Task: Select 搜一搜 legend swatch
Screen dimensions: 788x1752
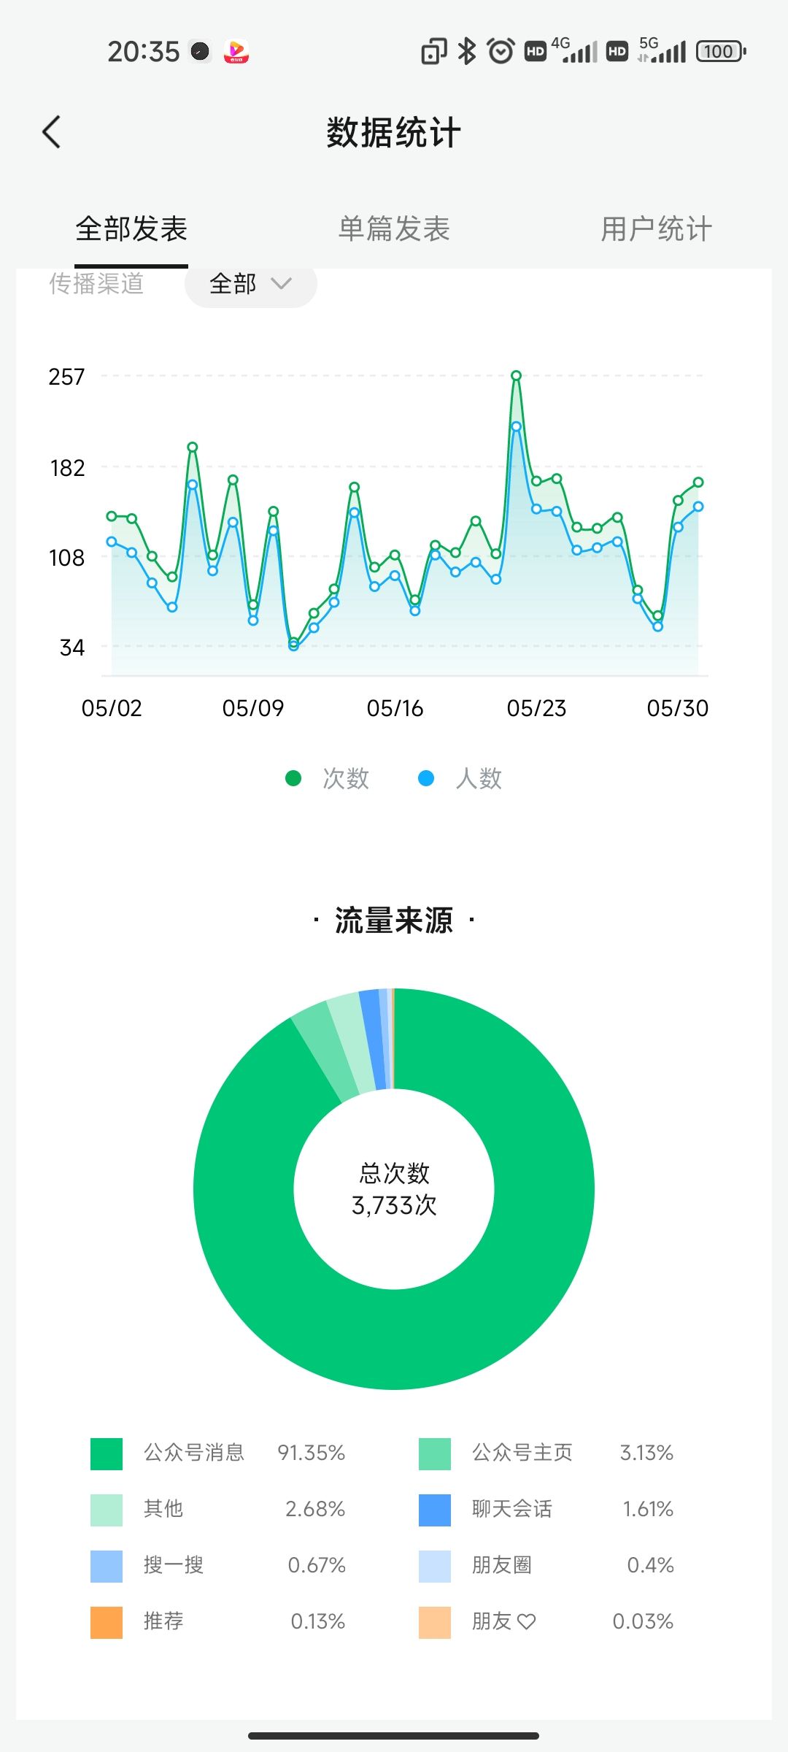Action: pos(107,1566)
